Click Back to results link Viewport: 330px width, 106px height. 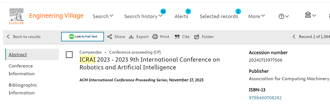24,37
